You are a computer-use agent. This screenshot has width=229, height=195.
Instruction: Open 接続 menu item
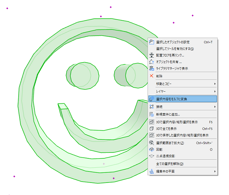pyautogui.click(x=183, y=107)
